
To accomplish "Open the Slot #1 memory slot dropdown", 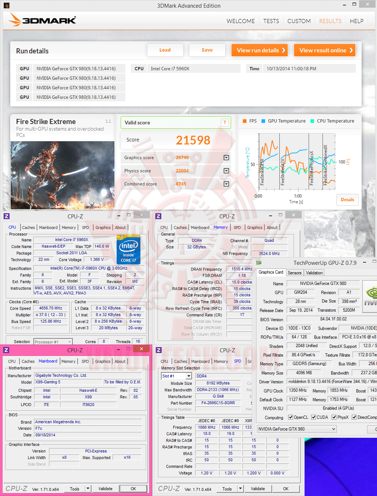I will [x=189, y=376].
